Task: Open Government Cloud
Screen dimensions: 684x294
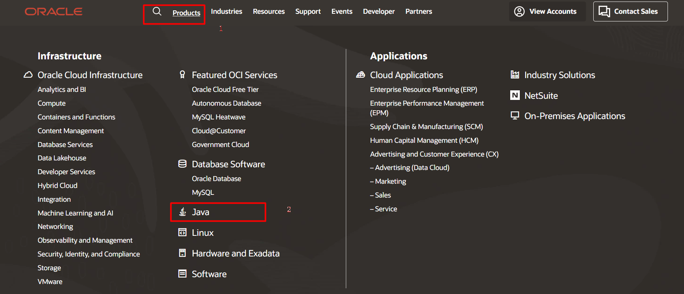Action: coord(220,145)
